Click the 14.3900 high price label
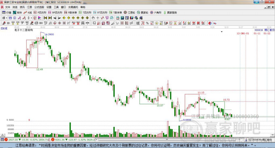The height and width of the screenshot is (148, 275). 49,34
